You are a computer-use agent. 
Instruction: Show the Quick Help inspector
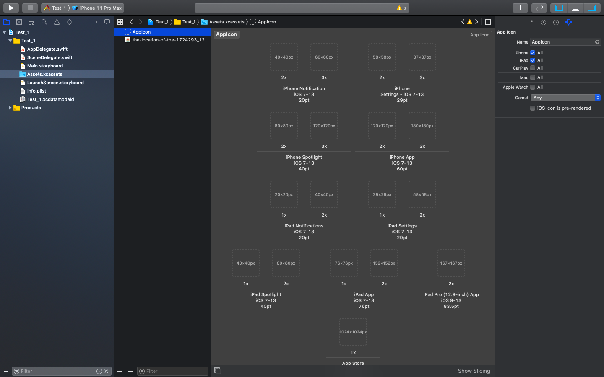(x=556, y=22)
